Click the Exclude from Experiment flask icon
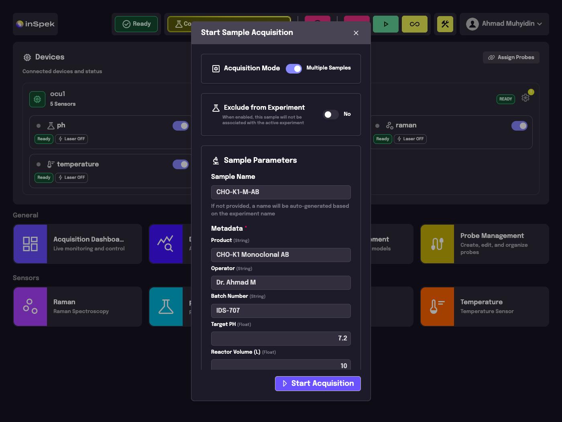The image size is (562, 422). [x=216, y=108]
